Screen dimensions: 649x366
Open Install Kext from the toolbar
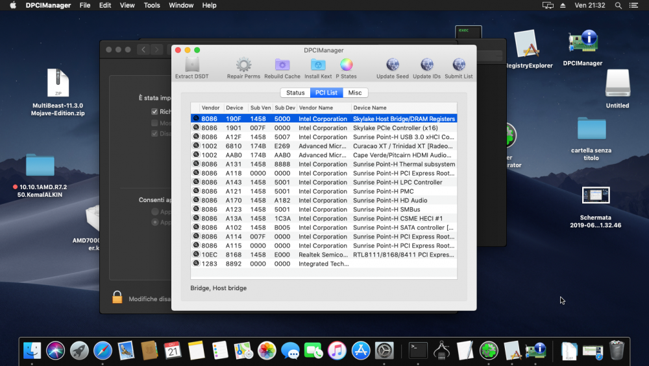pyautogui.click(x=318, y=65)
